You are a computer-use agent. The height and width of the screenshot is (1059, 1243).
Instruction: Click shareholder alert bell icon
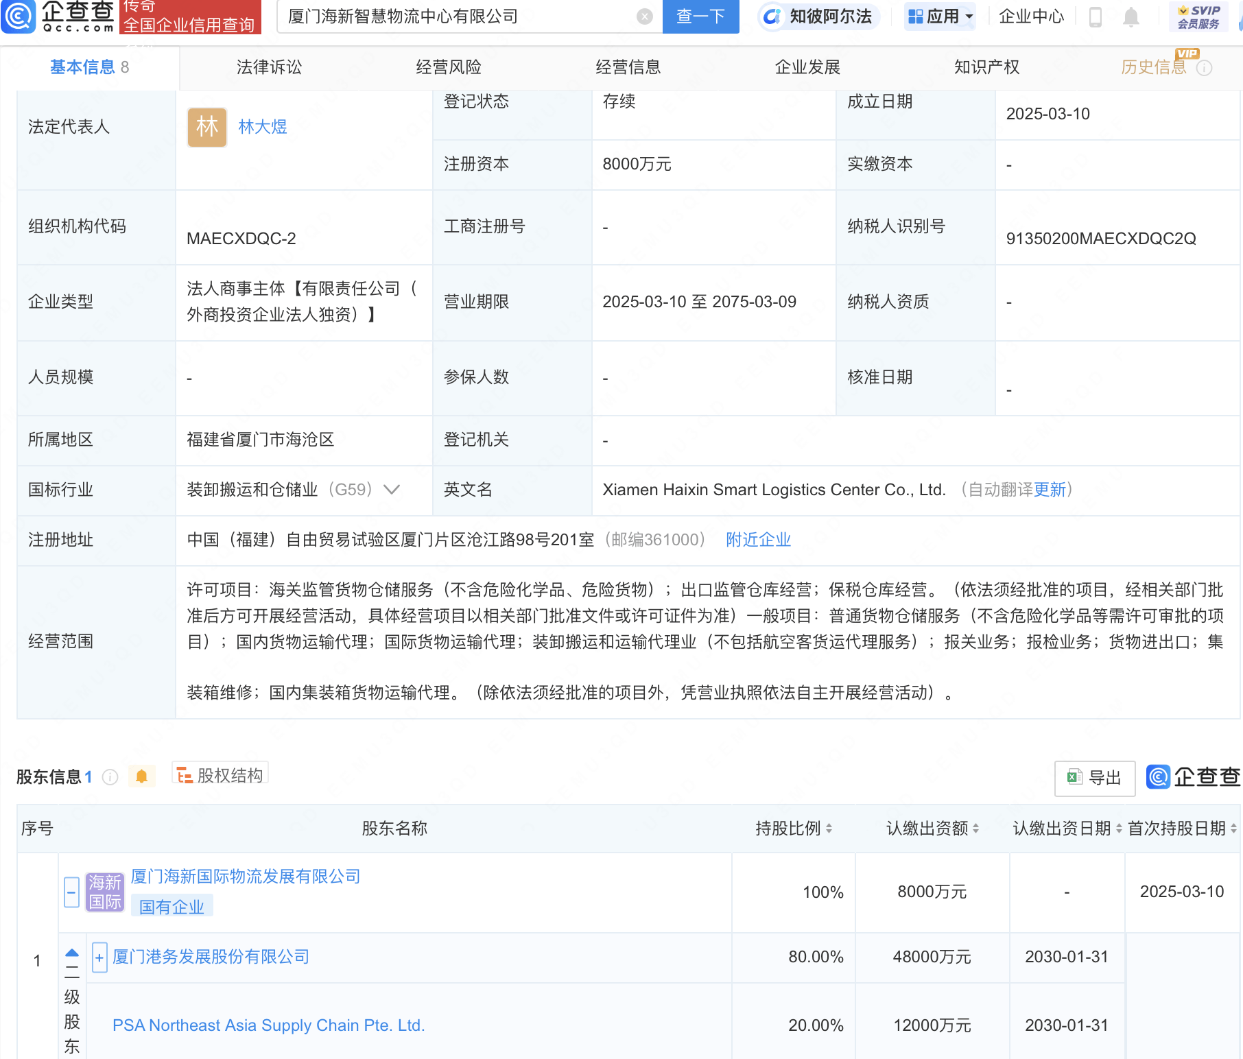tap(142, 776)
